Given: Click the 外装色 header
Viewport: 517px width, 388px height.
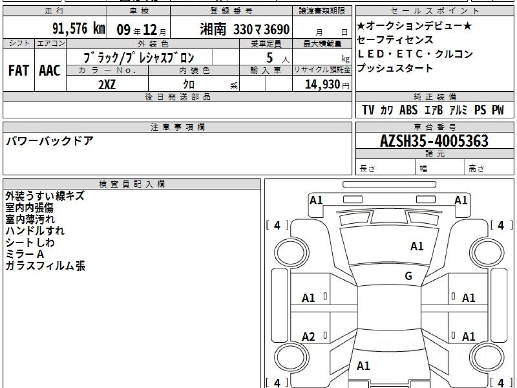Looking at the screenshot, I should tap(153, 44).
